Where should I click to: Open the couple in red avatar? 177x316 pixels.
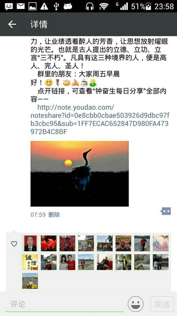pyautogui.click(x=67, y=262)
